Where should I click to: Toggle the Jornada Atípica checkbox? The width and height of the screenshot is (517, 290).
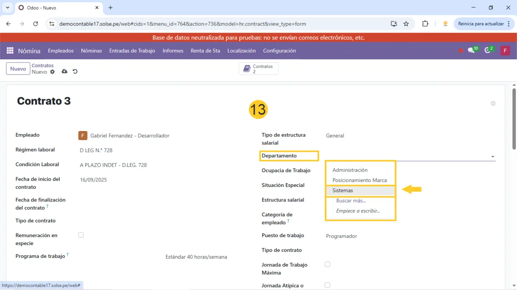327,285
